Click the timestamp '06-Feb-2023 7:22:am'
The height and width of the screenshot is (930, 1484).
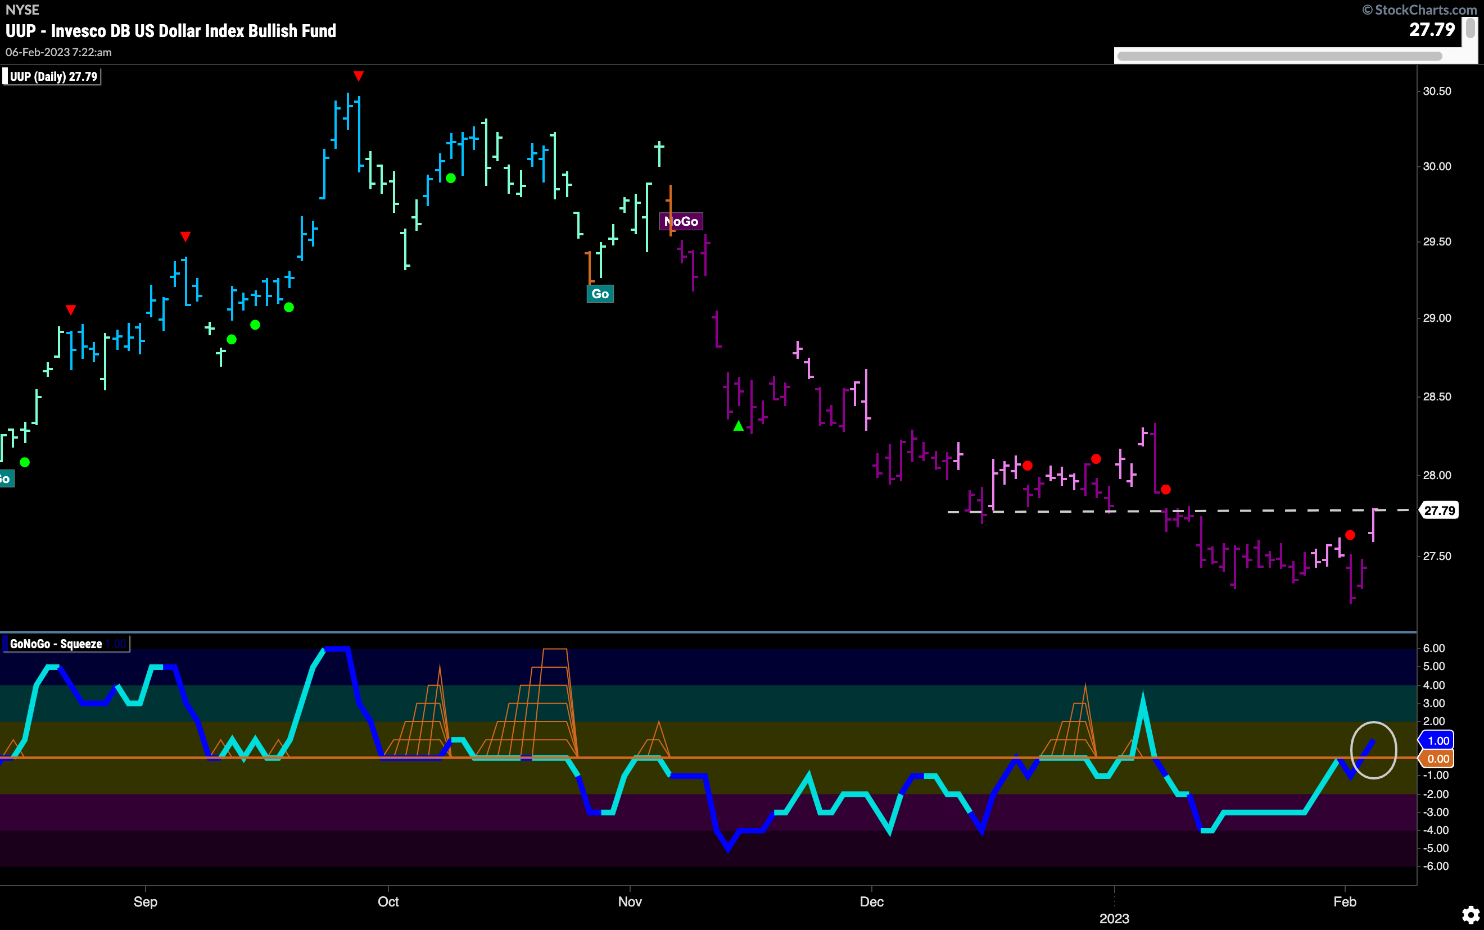pyautogui.click(x=58, y=52)
